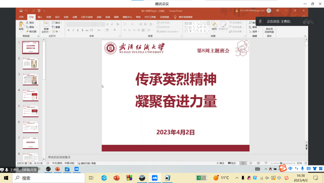Click the Paste clipboard icon
The height and width of the screenshot is (183, 324).
tap(21, 25)
